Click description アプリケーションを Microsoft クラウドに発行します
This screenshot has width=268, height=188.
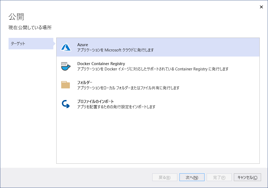coord(115,50)
